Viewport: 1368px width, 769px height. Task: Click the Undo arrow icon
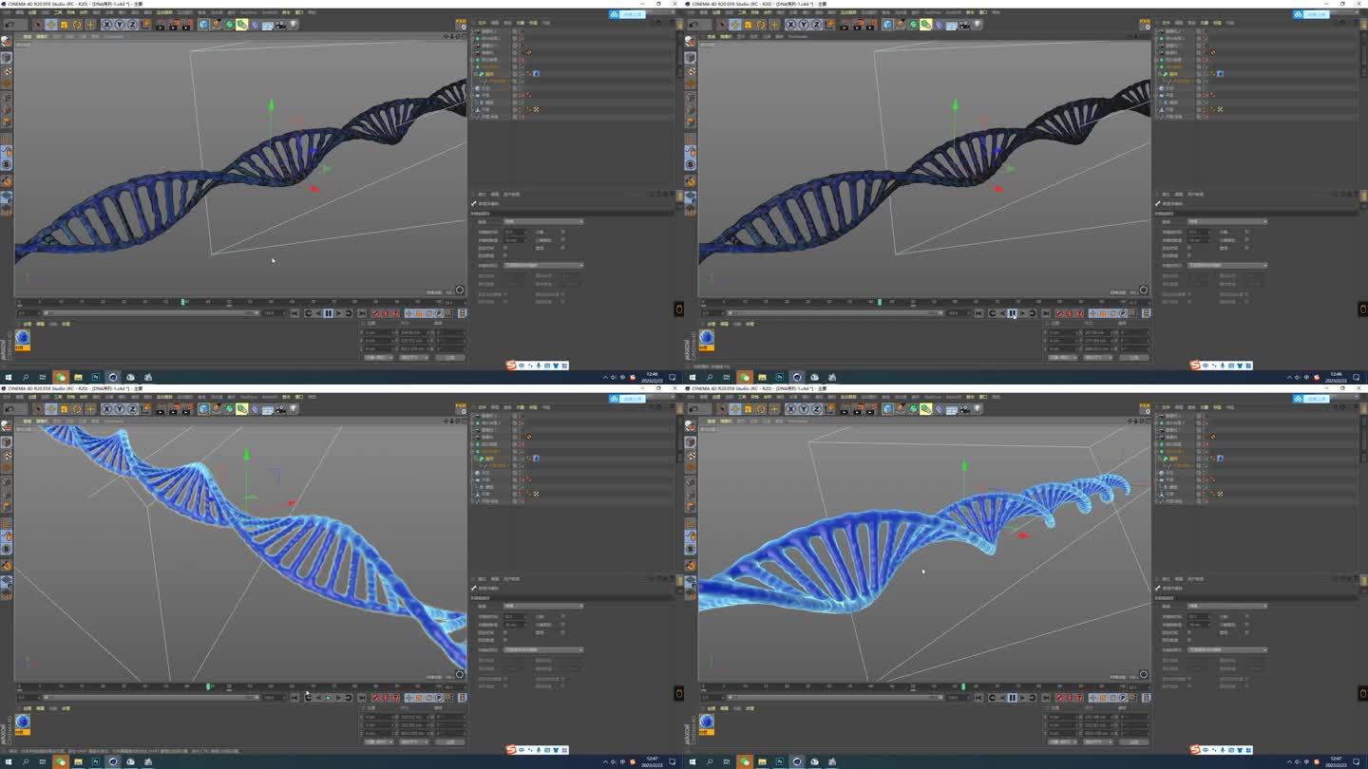coord(9,25)
